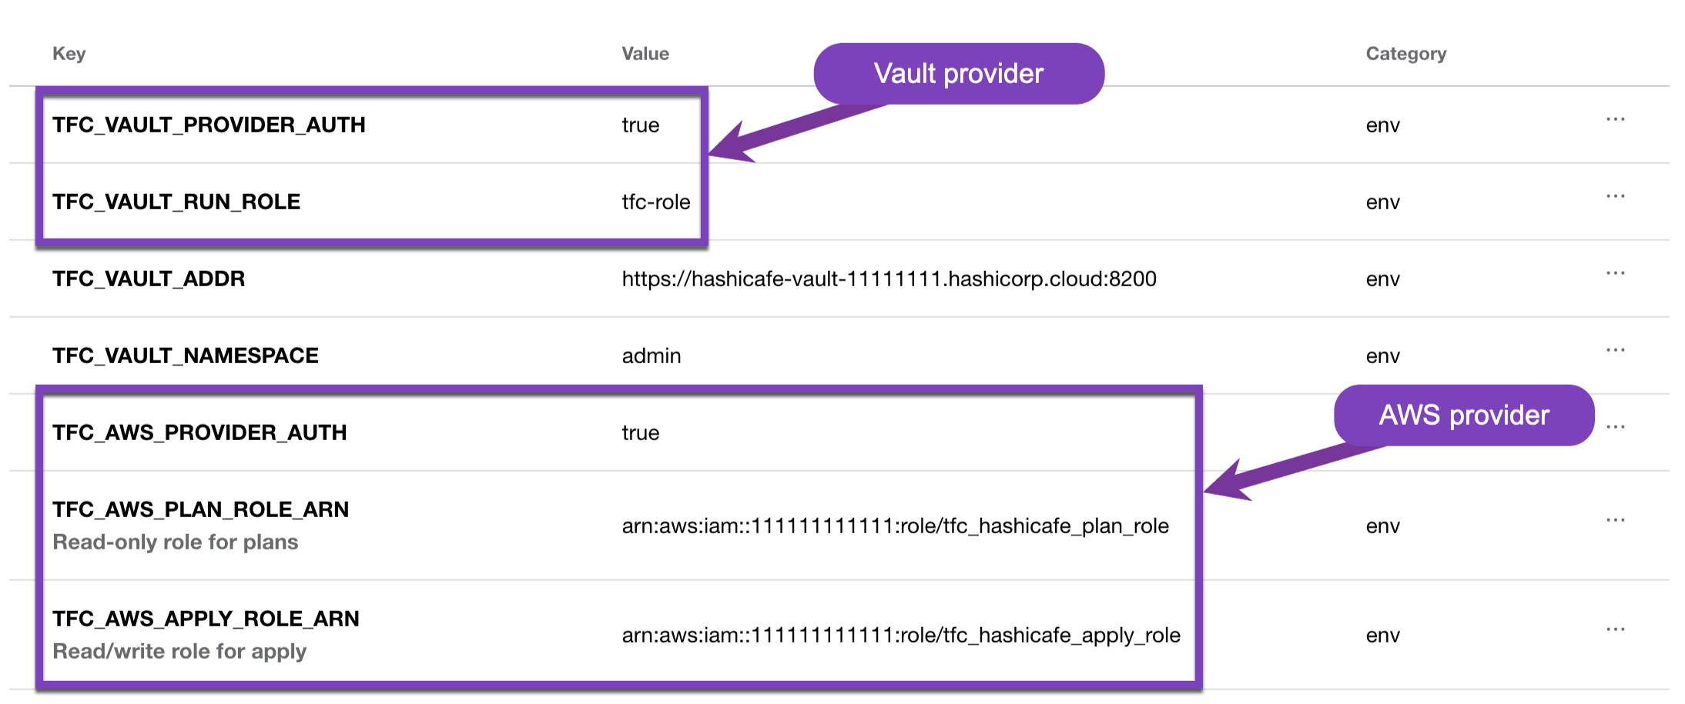The width and height of the screenshot is (1685, 704).
Task: Select the TFC_VAULT_NAMESPACE key name
Action: [x=186, y=355]
